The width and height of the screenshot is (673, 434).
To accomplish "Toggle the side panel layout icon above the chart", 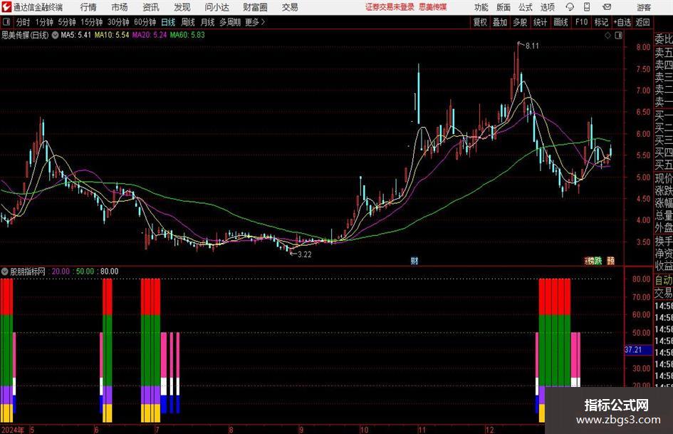I will coord(618,36).
